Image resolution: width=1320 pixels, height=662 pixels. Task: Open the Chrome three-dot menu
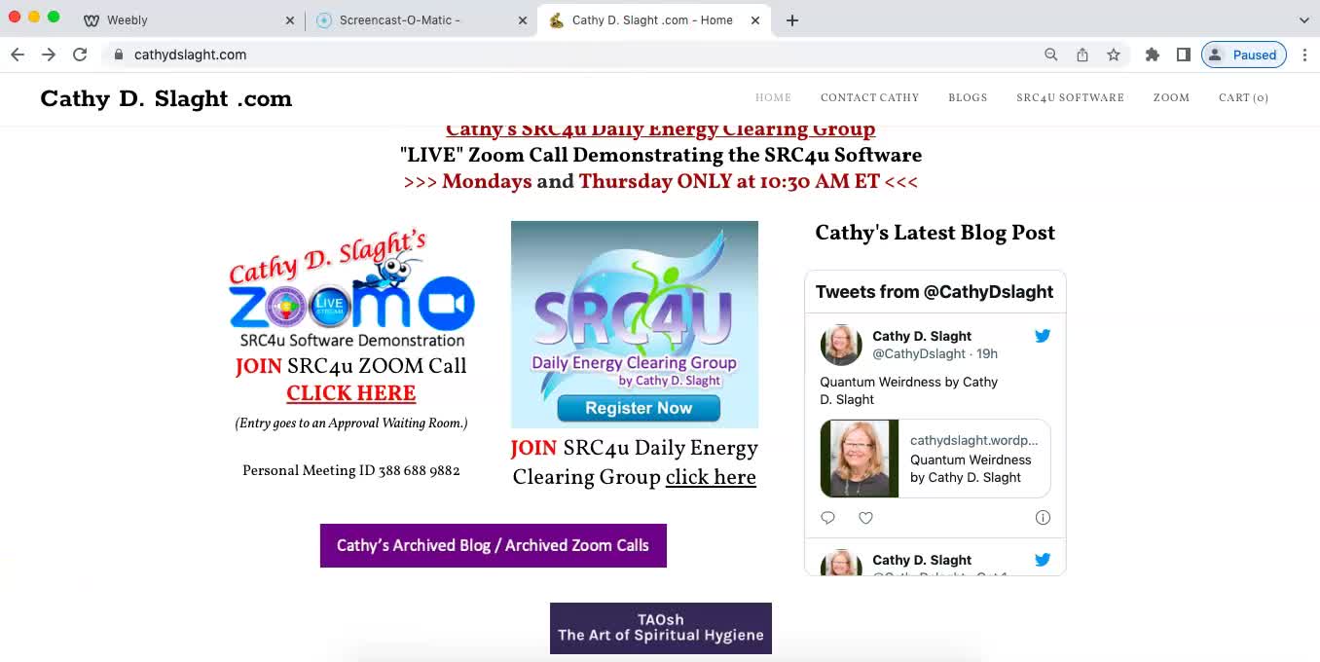[x=1304, y=55]
